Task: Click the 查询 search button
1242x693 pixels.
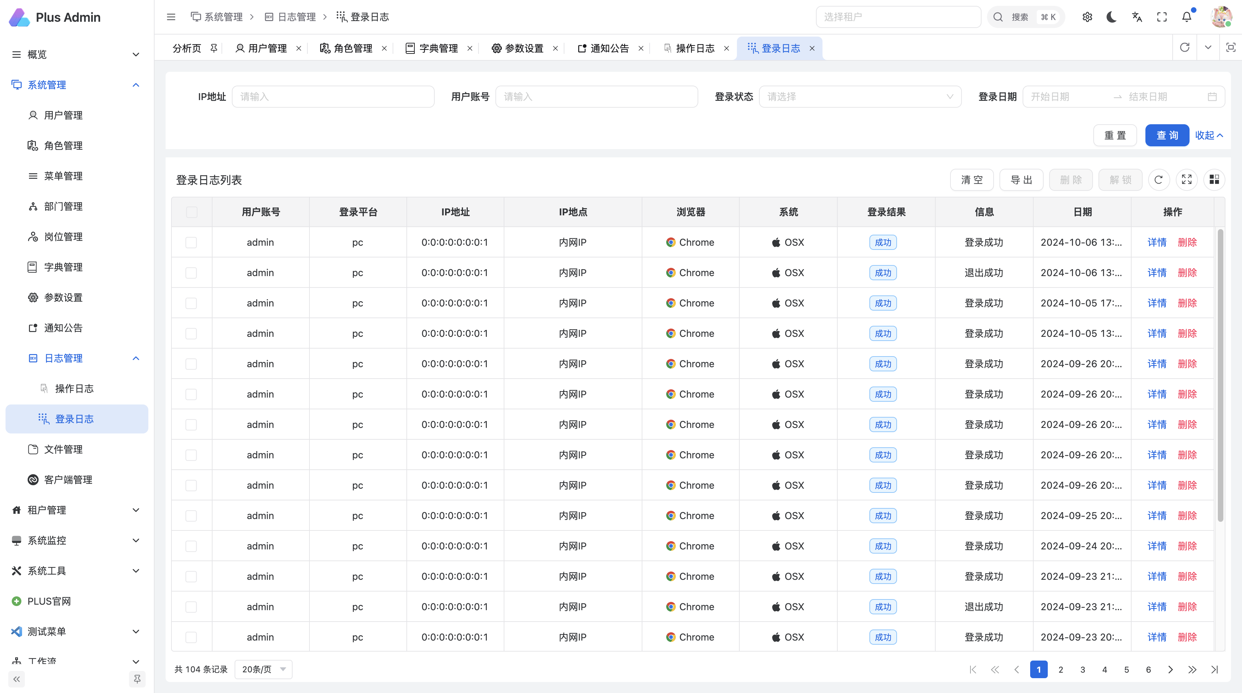Action: 1167,135
